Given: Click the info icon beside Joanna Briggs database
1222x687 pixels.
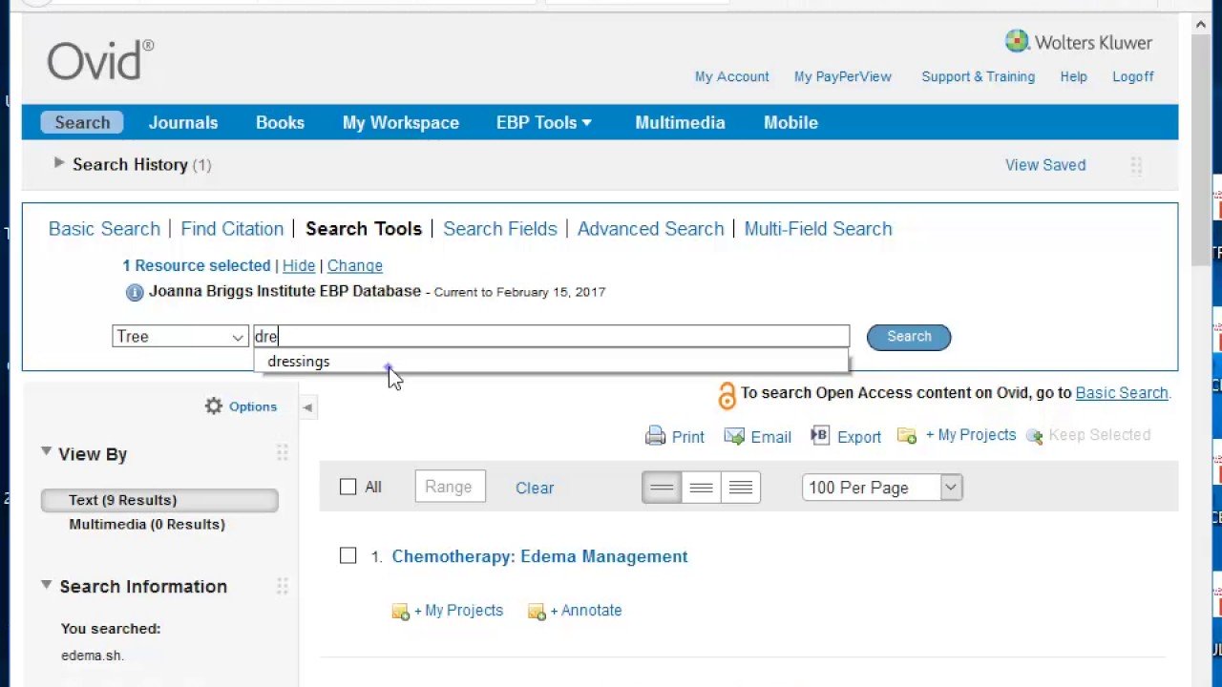Looking at the screenshot, I should click(x=135, y=292).
